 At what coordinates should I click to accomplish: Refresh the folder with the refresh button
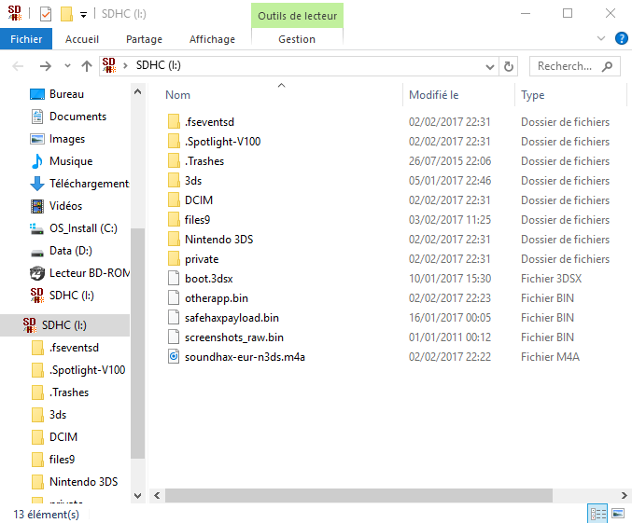pyautogui.click(x=509, y=66)
